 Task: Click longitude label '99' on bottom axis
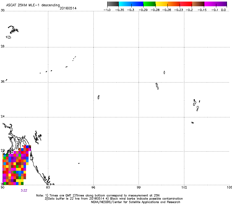(139, 187)
